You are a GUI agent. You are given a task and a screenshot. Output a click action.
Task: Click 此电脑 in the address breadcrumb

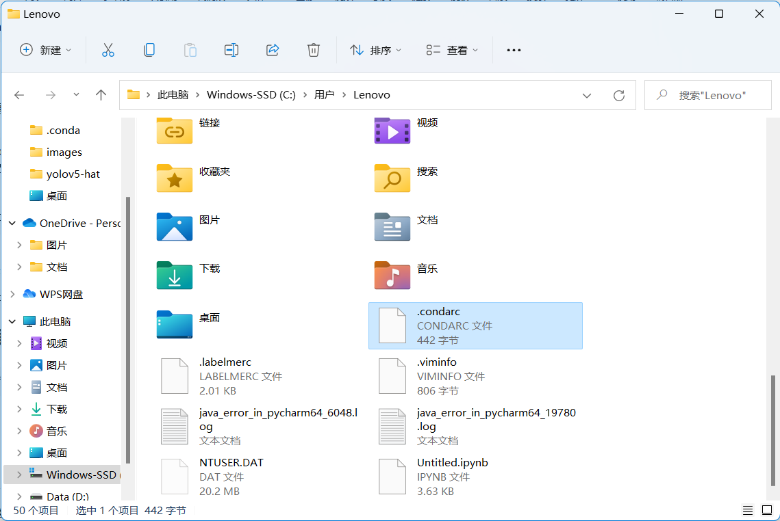[x=173, y=95]
